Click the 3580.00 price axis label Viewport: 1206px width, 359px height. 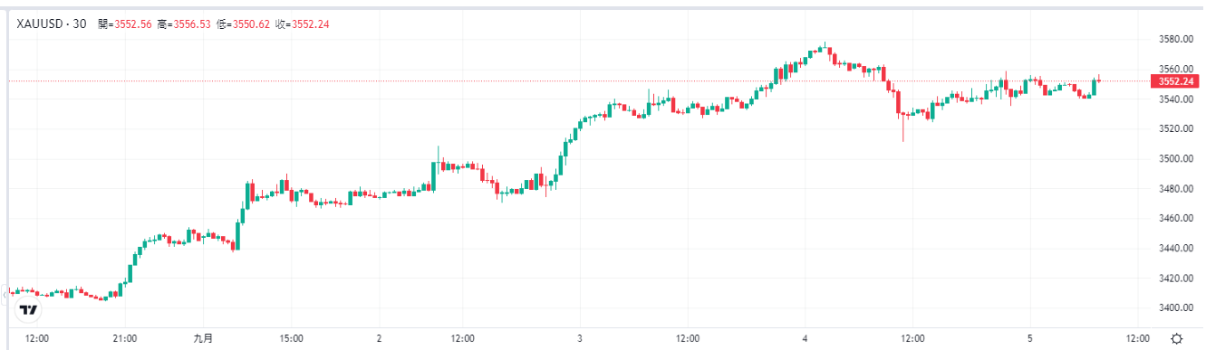(1173, 39)
